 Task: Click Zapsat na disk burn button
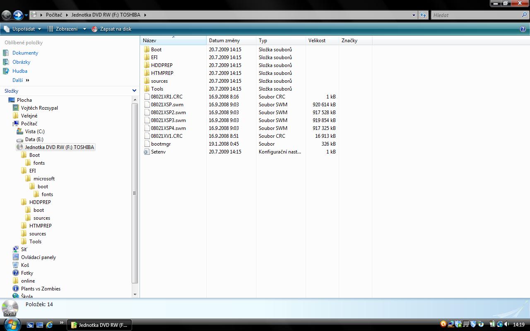[x=111, y=29]
